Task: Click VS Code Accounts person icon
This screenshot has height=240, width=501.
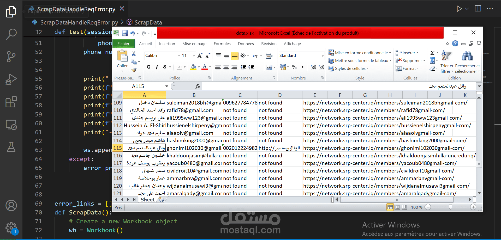Action: (11, 206)
